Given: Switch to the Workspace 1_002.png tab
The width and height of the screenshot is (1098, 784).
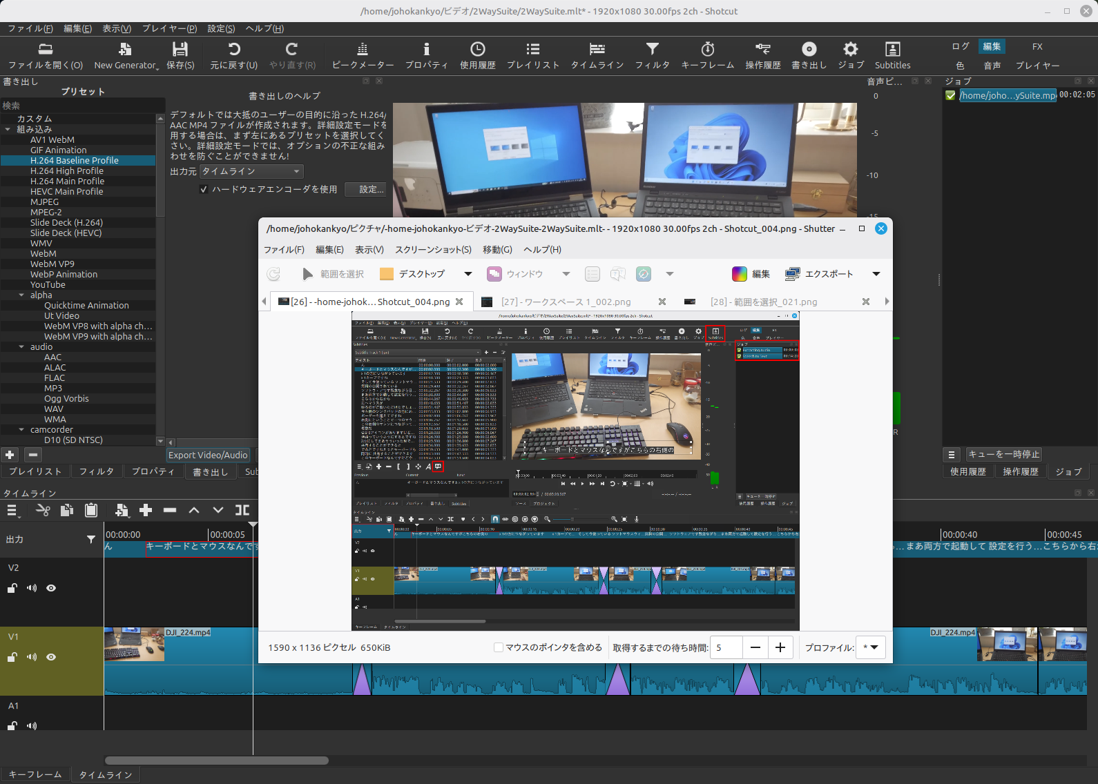Looking at the screenshot, I should [x=566, y=302].
